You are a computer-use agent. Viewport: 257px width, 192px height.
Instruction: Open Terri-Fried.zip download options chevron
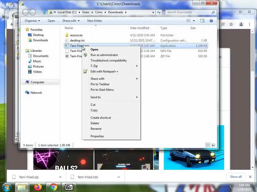[60, 177]
